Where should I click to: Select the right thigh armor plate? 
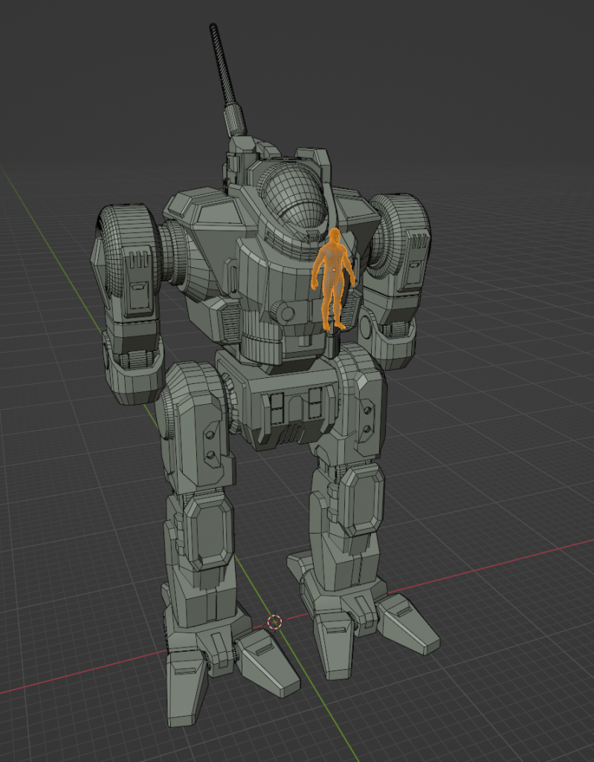[362, 417]
